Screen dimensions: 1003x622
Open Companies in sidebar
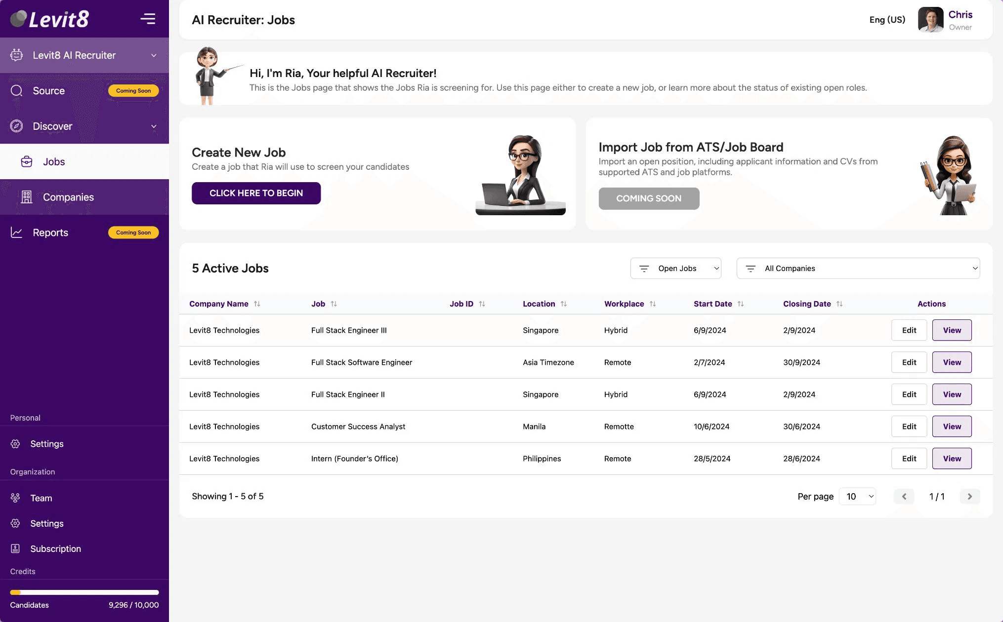[84, 197]
